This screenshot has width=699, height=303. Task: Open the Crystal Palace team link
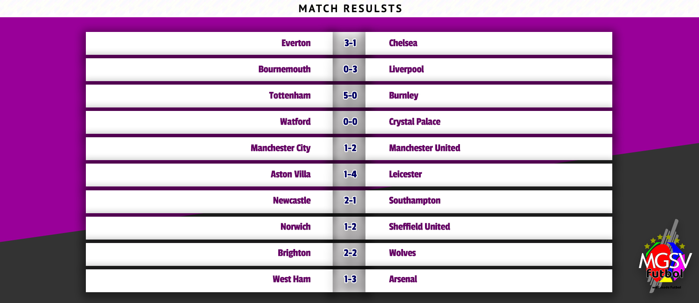tap(414, 122)
